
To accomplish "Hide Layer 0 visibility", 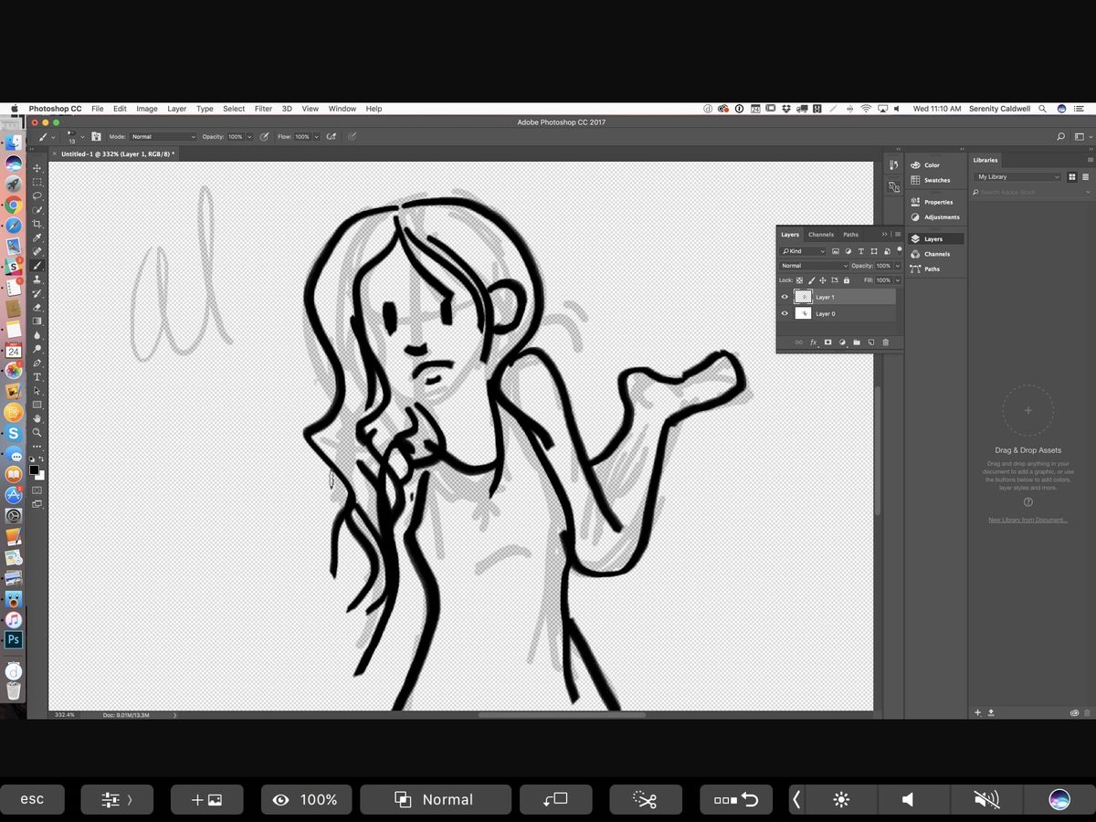I will (x=785, y=314).
